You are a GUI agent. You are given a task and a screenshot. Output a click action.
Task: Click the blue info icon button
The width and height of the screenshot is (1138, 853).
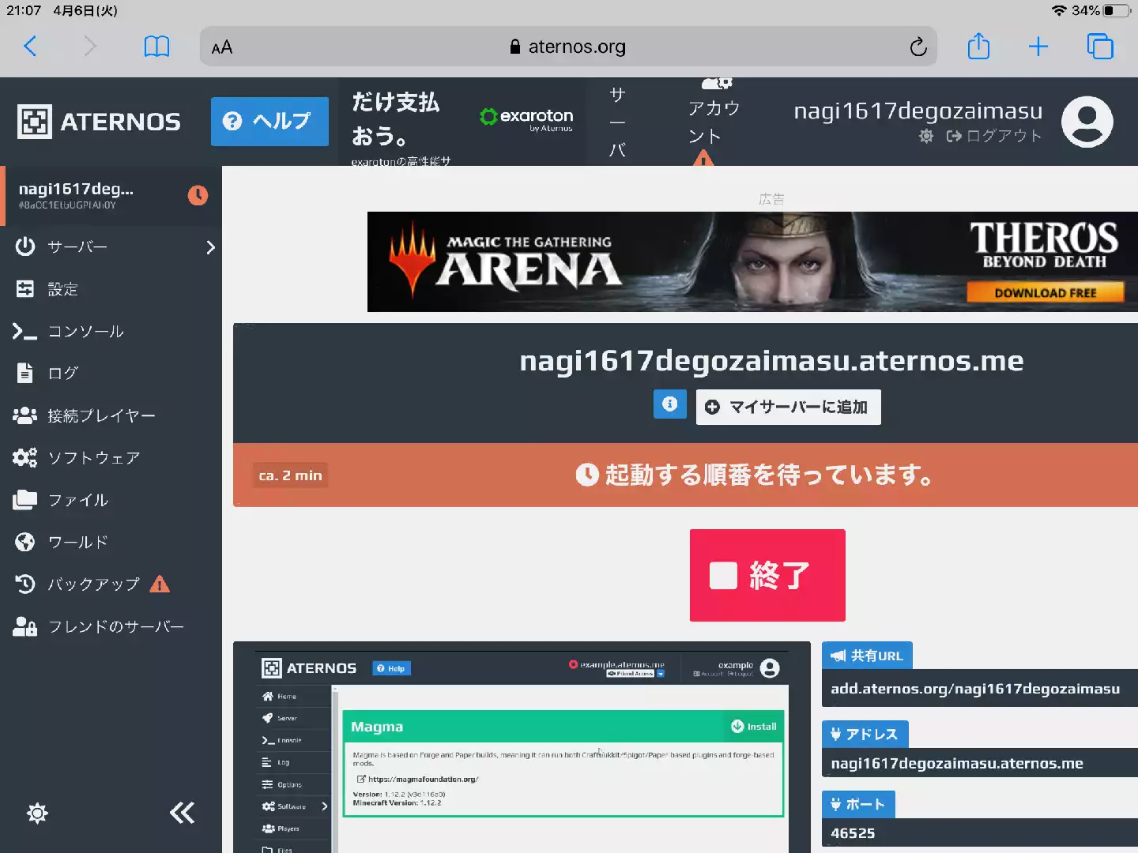(669, 404)
